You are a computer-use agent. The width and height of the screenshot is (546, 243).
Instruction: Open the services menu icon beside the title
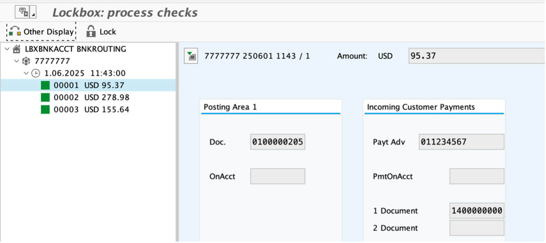coord(25,12)
